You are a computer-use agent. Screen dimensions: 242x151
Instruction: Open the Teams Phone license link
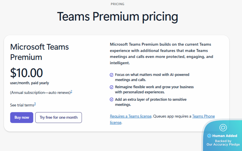pos(162,119)
